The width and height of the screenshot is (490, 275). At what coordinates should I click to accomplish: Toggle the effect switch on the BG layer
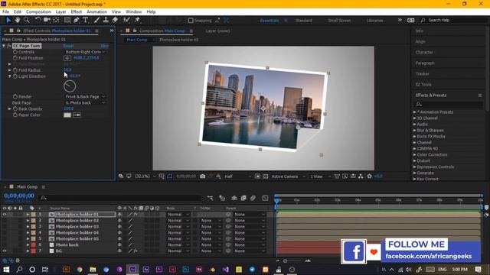tap(136, 251)
